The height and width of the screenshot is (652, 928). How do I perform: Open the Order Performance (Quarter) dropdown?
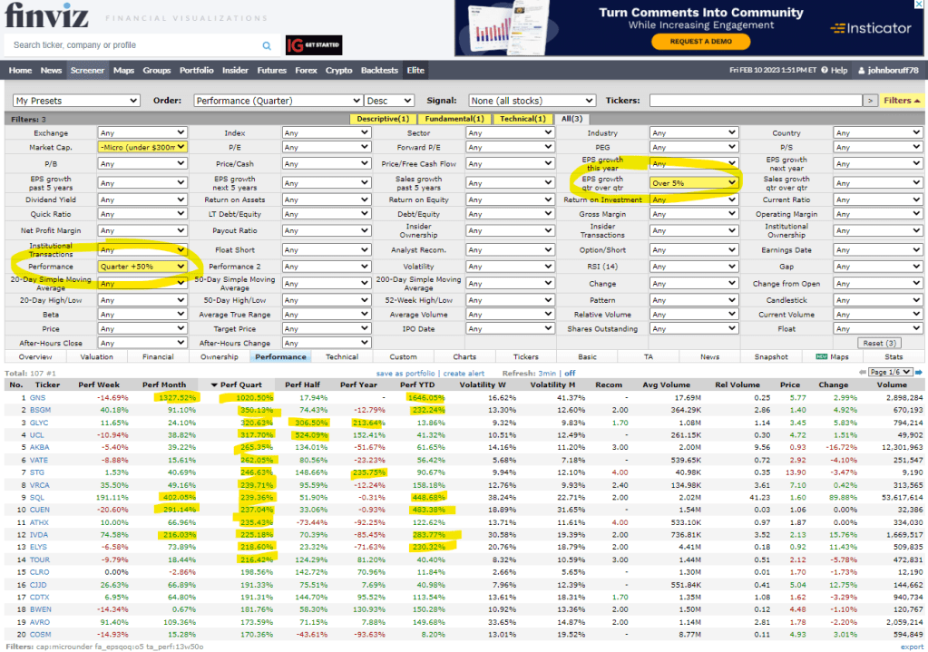(278, 101)
